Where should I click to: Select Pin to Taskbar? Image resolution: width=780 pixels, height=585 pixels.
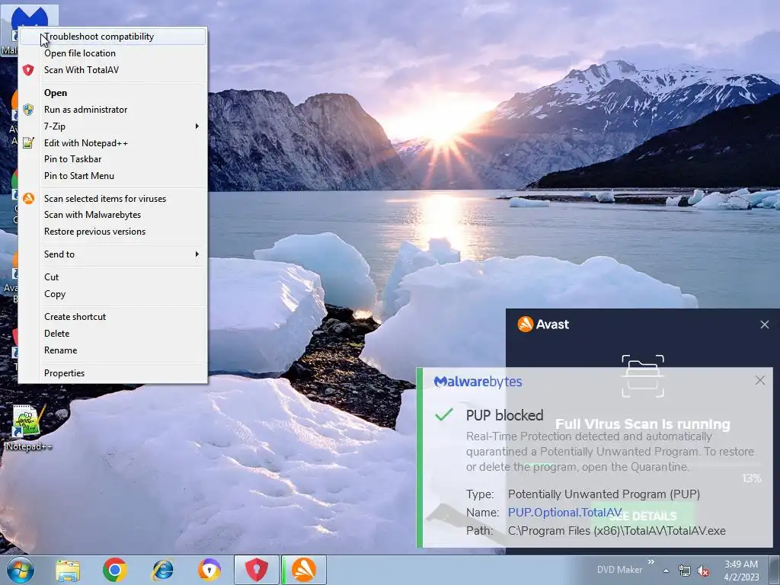coord(113,159)
